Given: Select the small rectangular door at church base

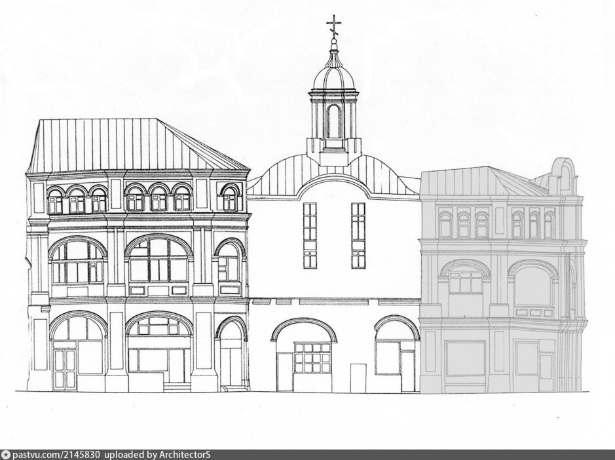Looking at the screenshot, I should [x=358, y=378].
